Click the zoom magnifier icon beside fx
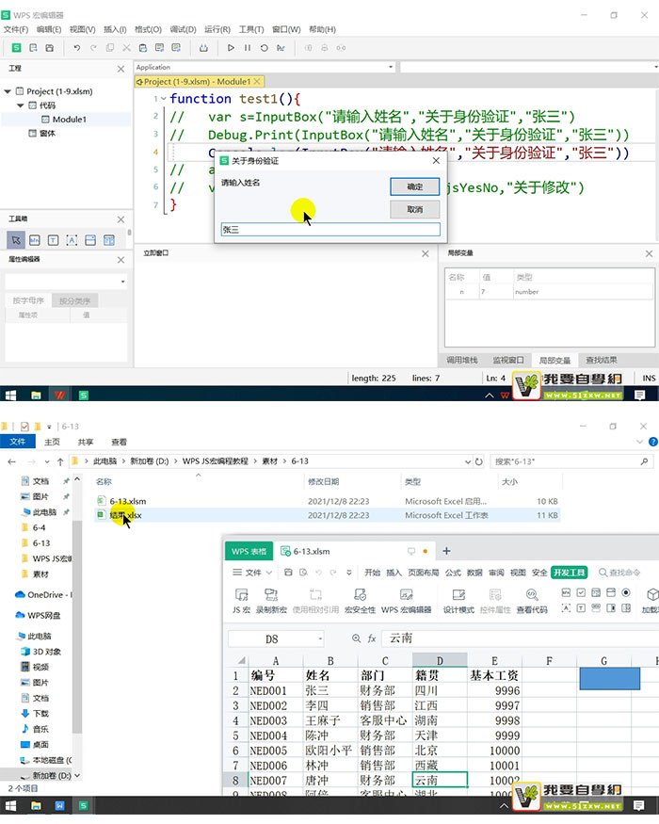The image size is (659, 824). 356,638
